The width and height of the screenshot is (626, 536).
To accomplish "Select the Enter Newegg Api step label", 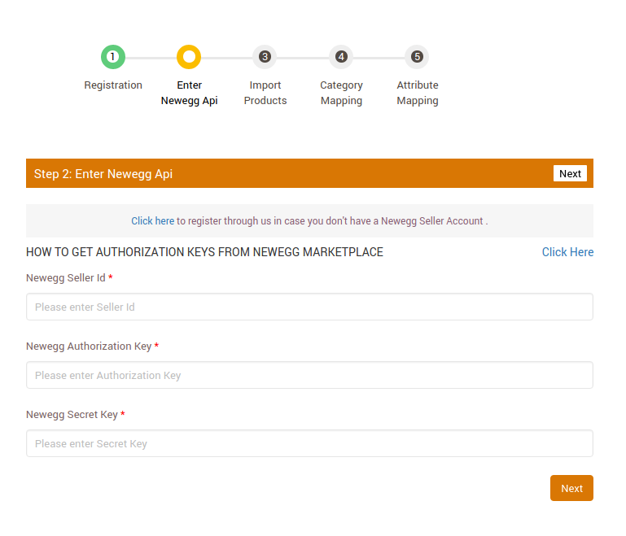I will (x=189, y=93).
